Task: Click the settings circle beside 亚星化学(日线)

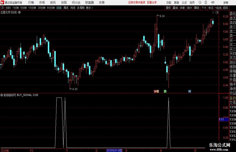Action: click(19, 12)
